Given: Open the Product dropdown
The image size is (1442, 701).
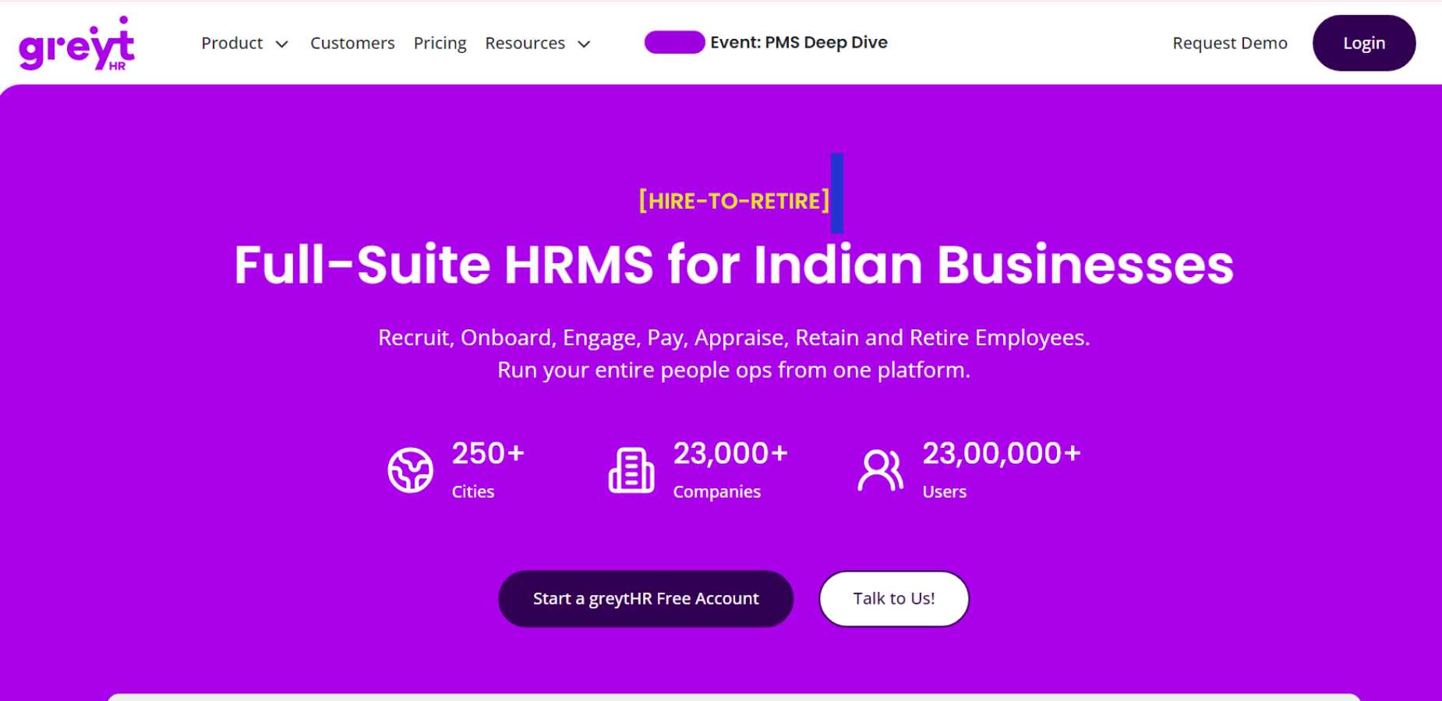Looking at the screenshot, I should pos(231,43).
